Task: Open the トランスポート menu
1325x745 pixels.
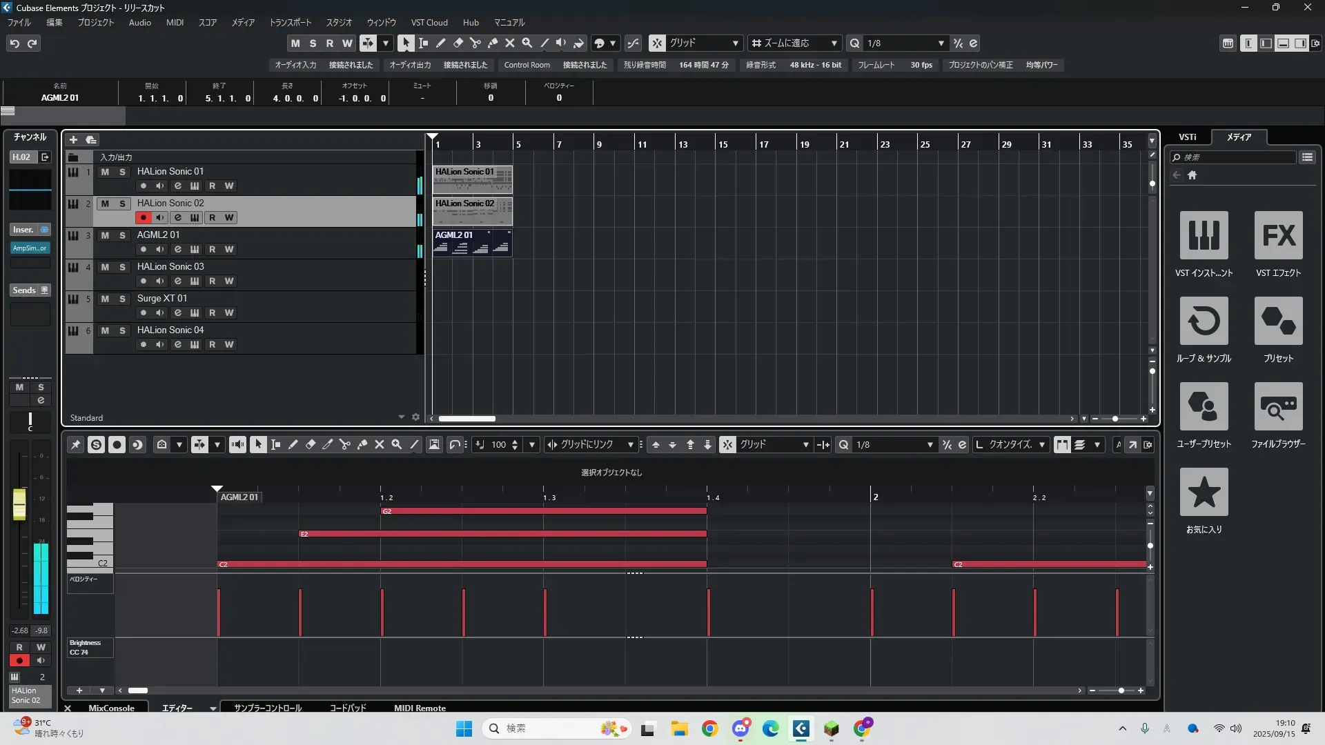Action: point(290,22)
